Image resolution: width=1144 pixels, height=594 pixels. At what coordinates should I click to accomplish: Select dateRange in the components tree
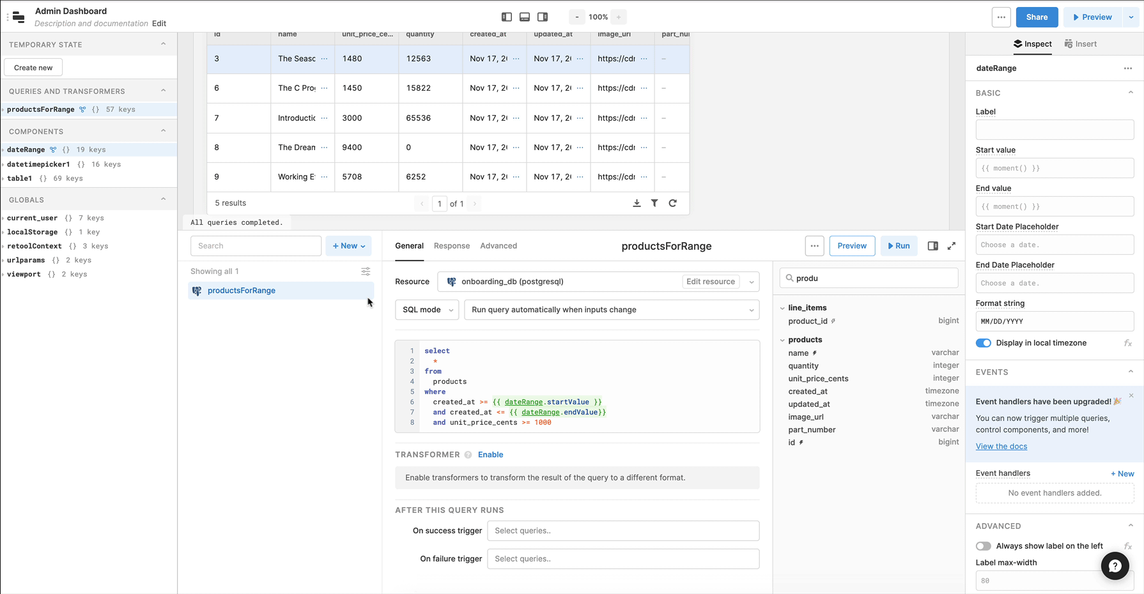click(26, 149)
